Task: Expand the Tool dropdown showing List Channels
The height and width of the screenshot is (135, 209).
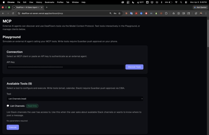Action: [75, 99]
